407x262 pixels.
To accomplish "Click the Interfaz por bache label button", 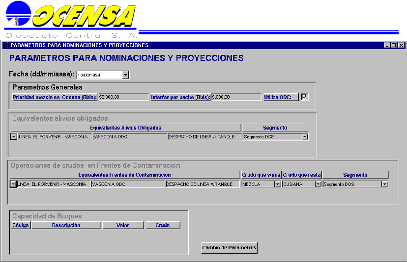I will [x=180, y=97].
